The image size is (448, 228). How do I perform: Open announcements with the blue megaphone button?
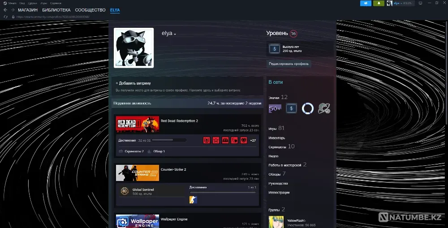point(366,3)
